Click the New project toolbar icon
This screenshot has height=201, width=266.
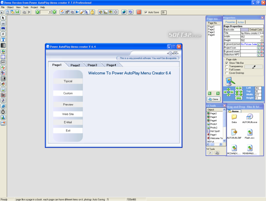8,12
